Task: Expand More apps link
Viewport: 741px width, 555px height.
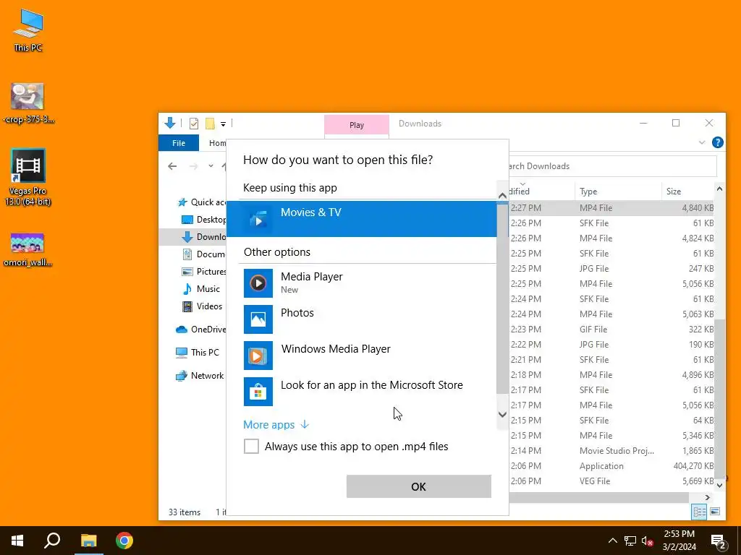Action: tap(276, 425)
